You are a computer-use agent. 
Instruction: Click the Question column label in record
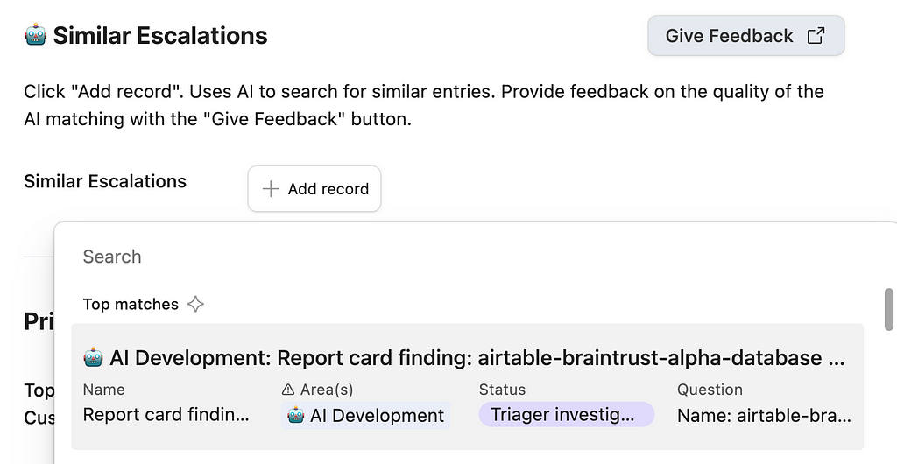pyautogui.click(x=710, y=390)
